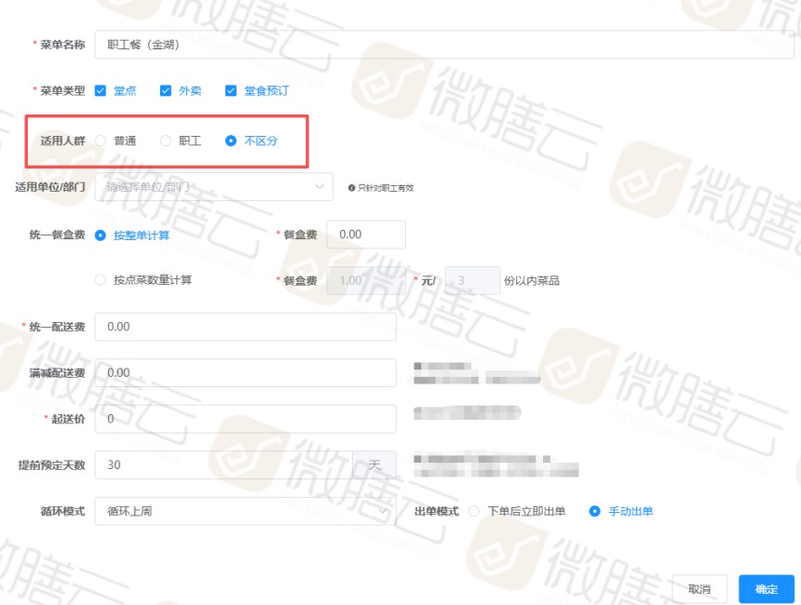Click the 统一配送费 input field

(x=242, y=326)
